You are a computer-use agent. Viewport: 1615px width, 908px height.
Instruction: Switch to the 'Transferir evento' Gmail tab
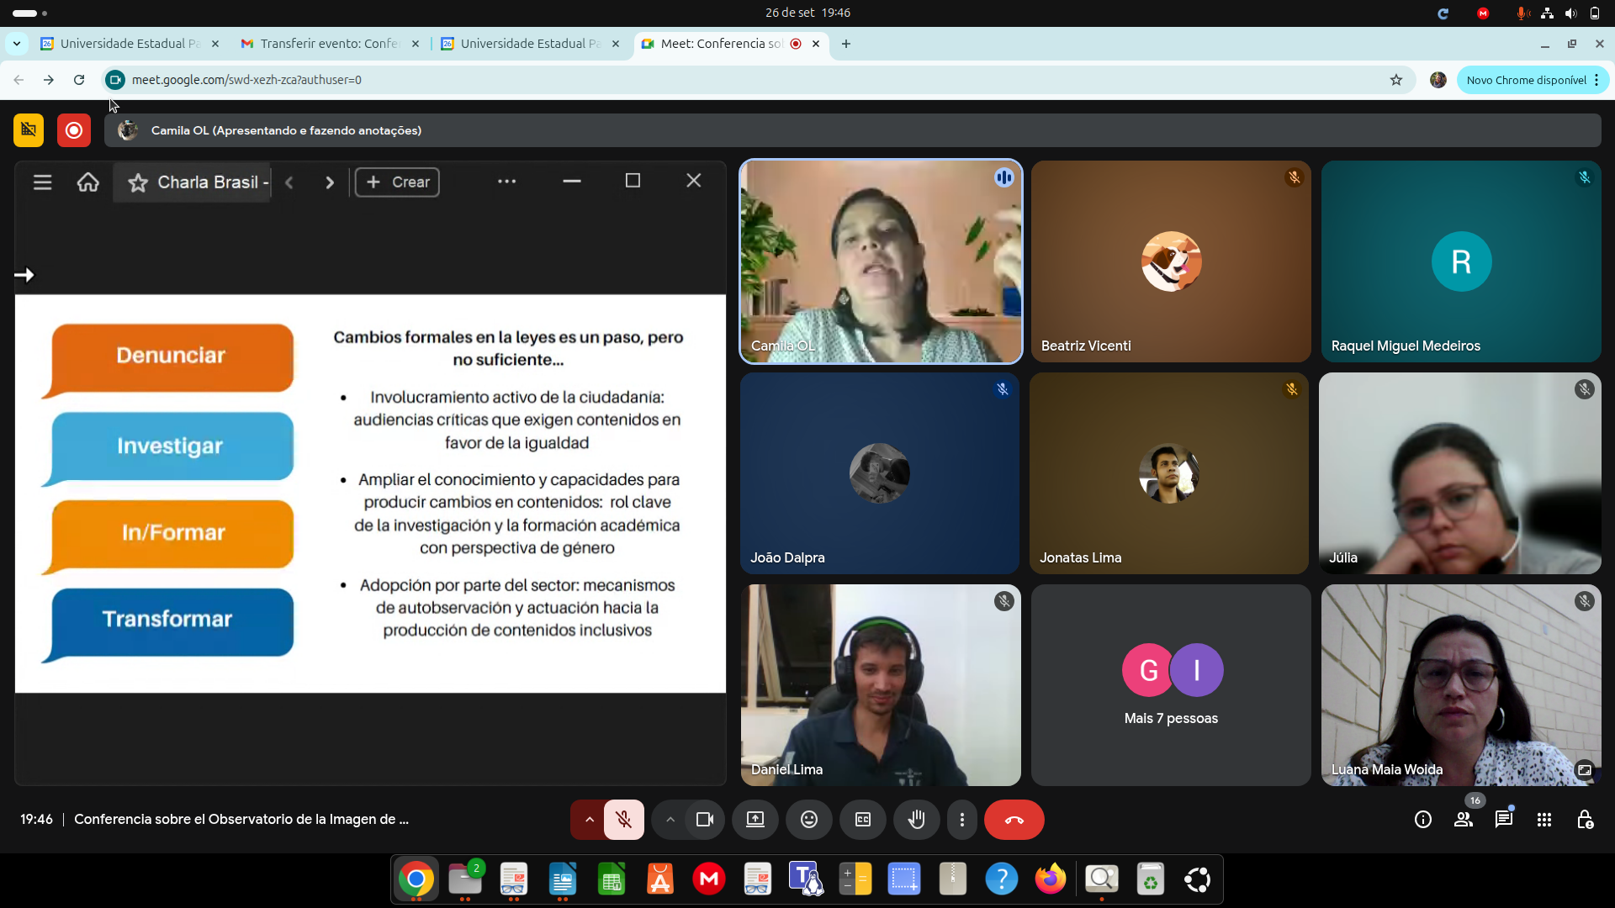pyautogui.click(x=328, y=44)
